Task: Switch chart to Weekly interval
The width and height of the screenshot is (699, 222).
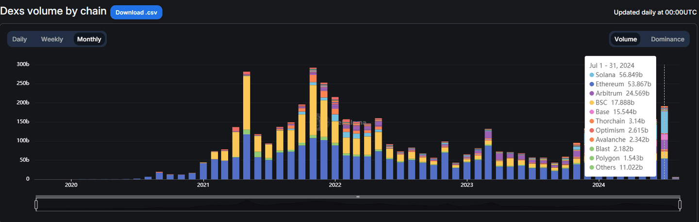Action: [52, 39]
